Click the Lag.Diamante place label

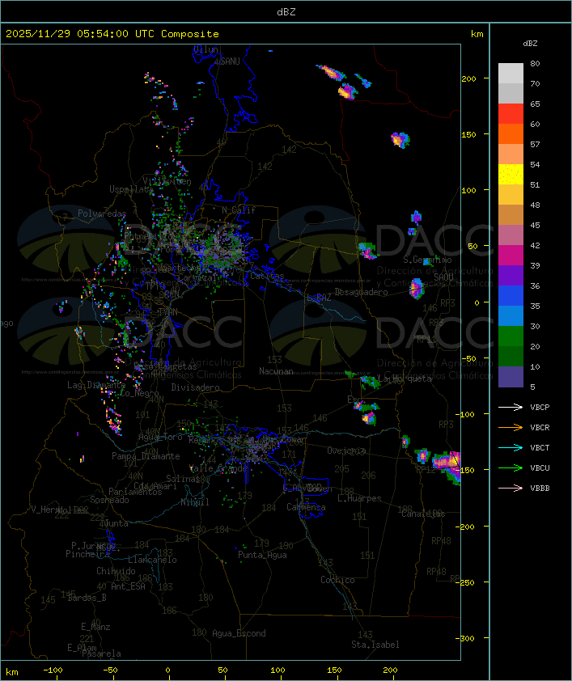tap(96, 385)
